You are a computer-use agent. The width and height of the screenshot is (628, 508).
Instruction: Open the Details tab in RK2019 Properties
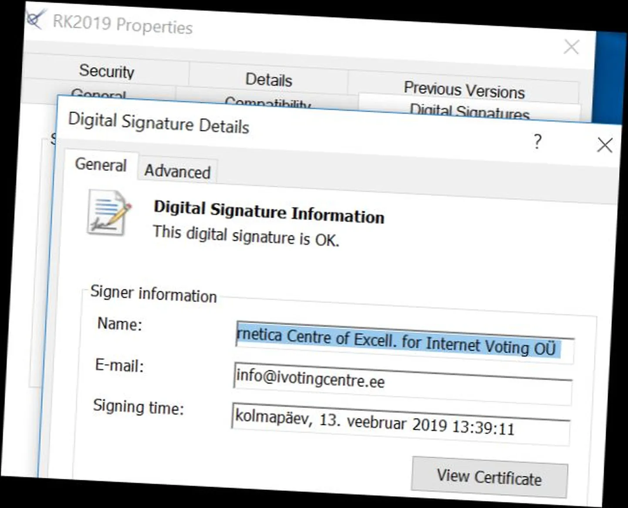[269, 80]
